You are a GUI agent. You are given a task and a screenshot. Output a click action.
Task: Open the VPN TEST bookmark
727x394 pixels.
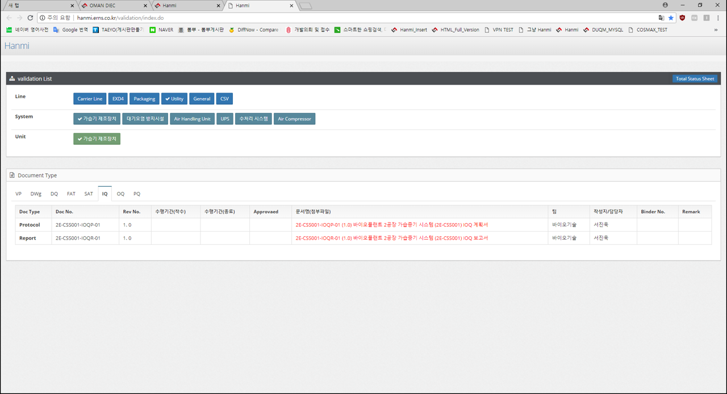tap(499, 30)
